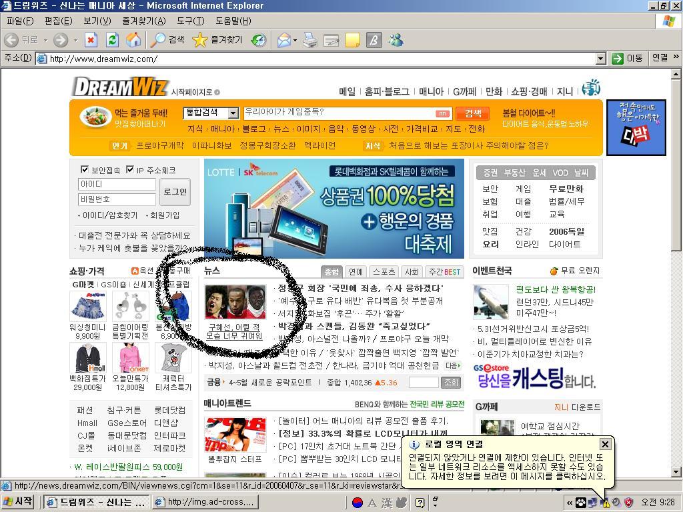The width and height of the screenshot is (683, 512).
Task: Refresh the page with the toolbar icon
Action: [x=112, y=40]
